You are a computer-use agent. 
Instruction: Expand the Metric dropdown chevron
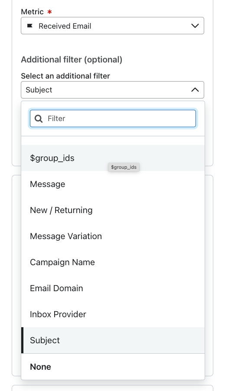click(x=195, y=26)
